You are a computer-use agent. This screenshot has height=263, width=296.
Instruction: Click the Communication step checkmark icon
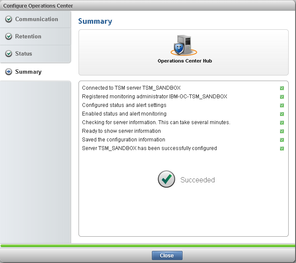pyautogui.click(x=9, y=19)
